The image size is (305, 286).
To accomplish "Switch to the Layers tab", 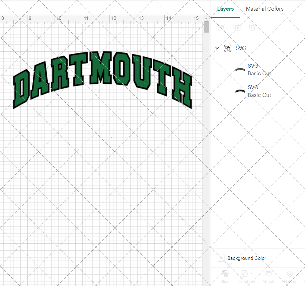I will [x=225, y=9].
